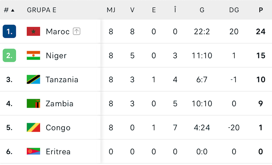
Task: Click the Congo flag icon
Action: [33, 127]
